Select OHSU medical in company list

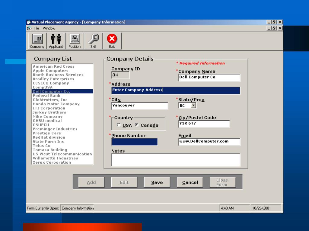pyautogui.click(x=62, y=120)
